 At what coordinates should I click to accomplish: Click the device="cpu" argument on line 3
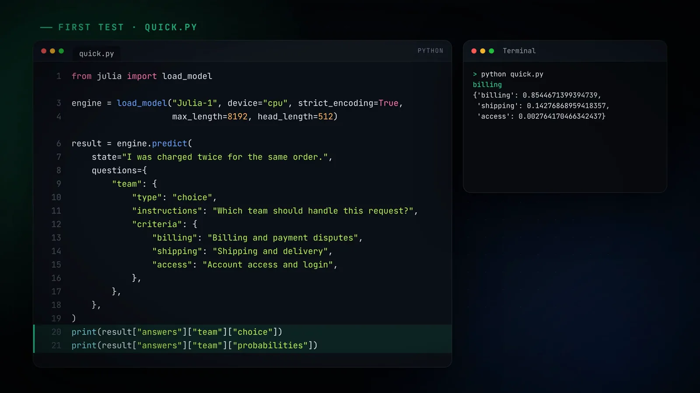(x=258, y=103)
